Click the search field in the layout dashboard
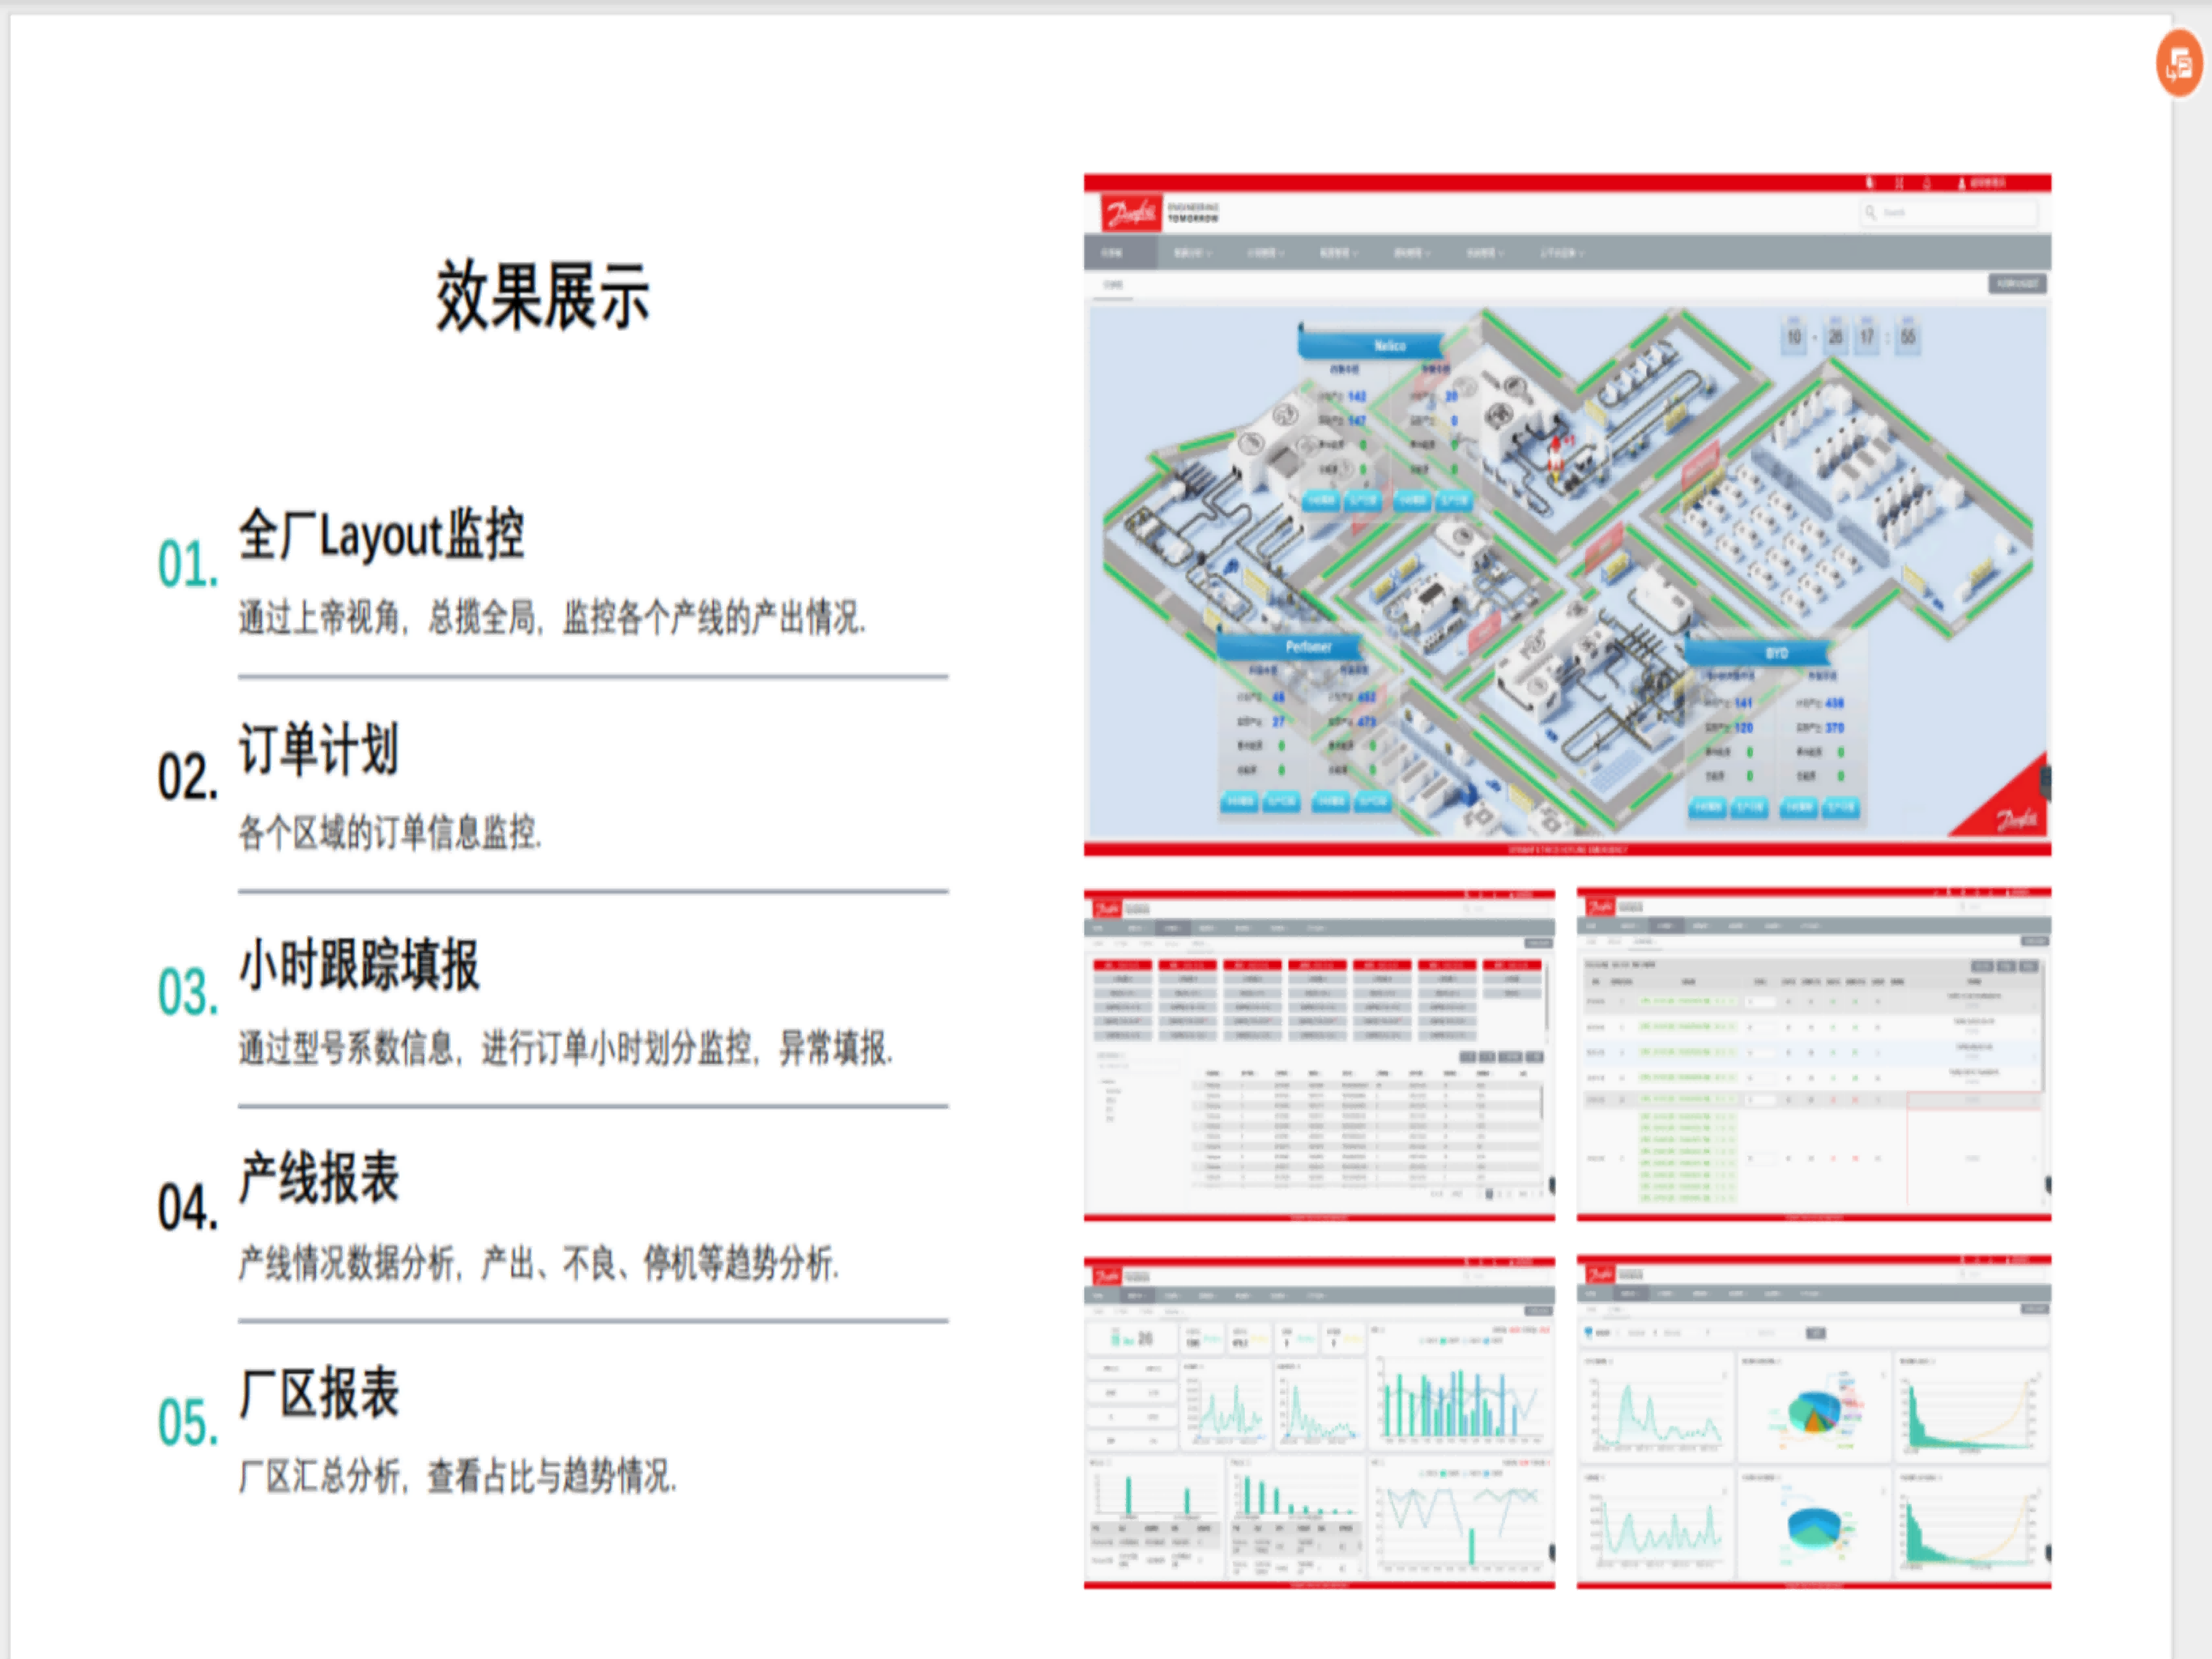Screen dimensions: 2212x1659 pos(1948,212)
